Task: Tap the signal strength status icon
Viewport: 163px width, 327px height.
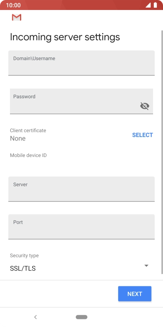Action: [148, 5]
